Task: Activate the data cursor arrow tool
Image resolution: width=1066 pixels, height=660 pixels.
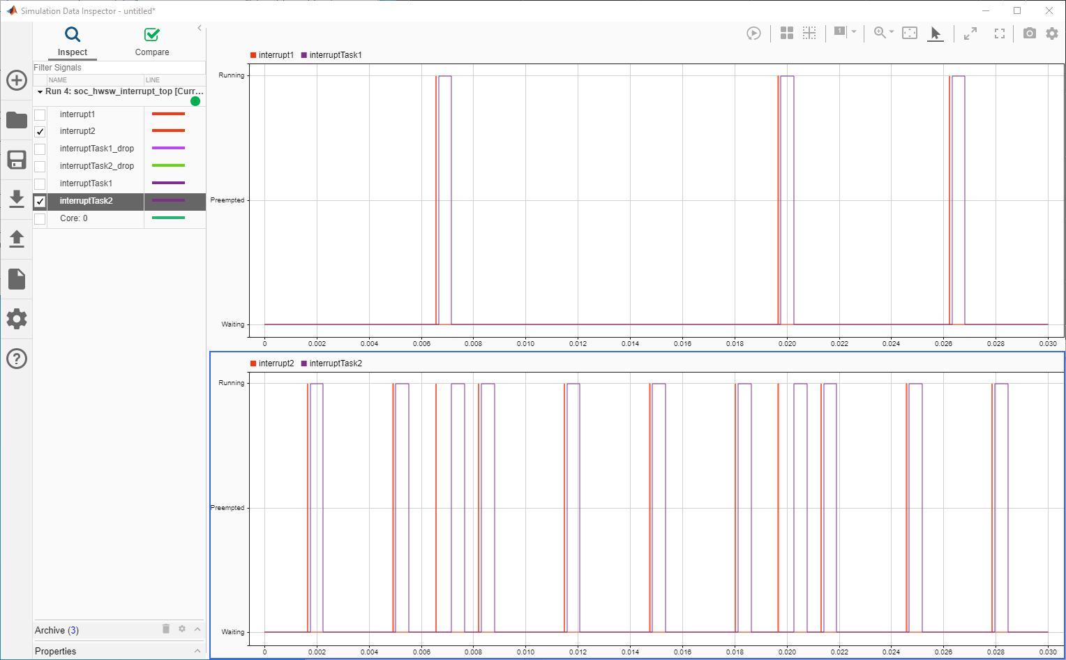Action: (936, 33)
